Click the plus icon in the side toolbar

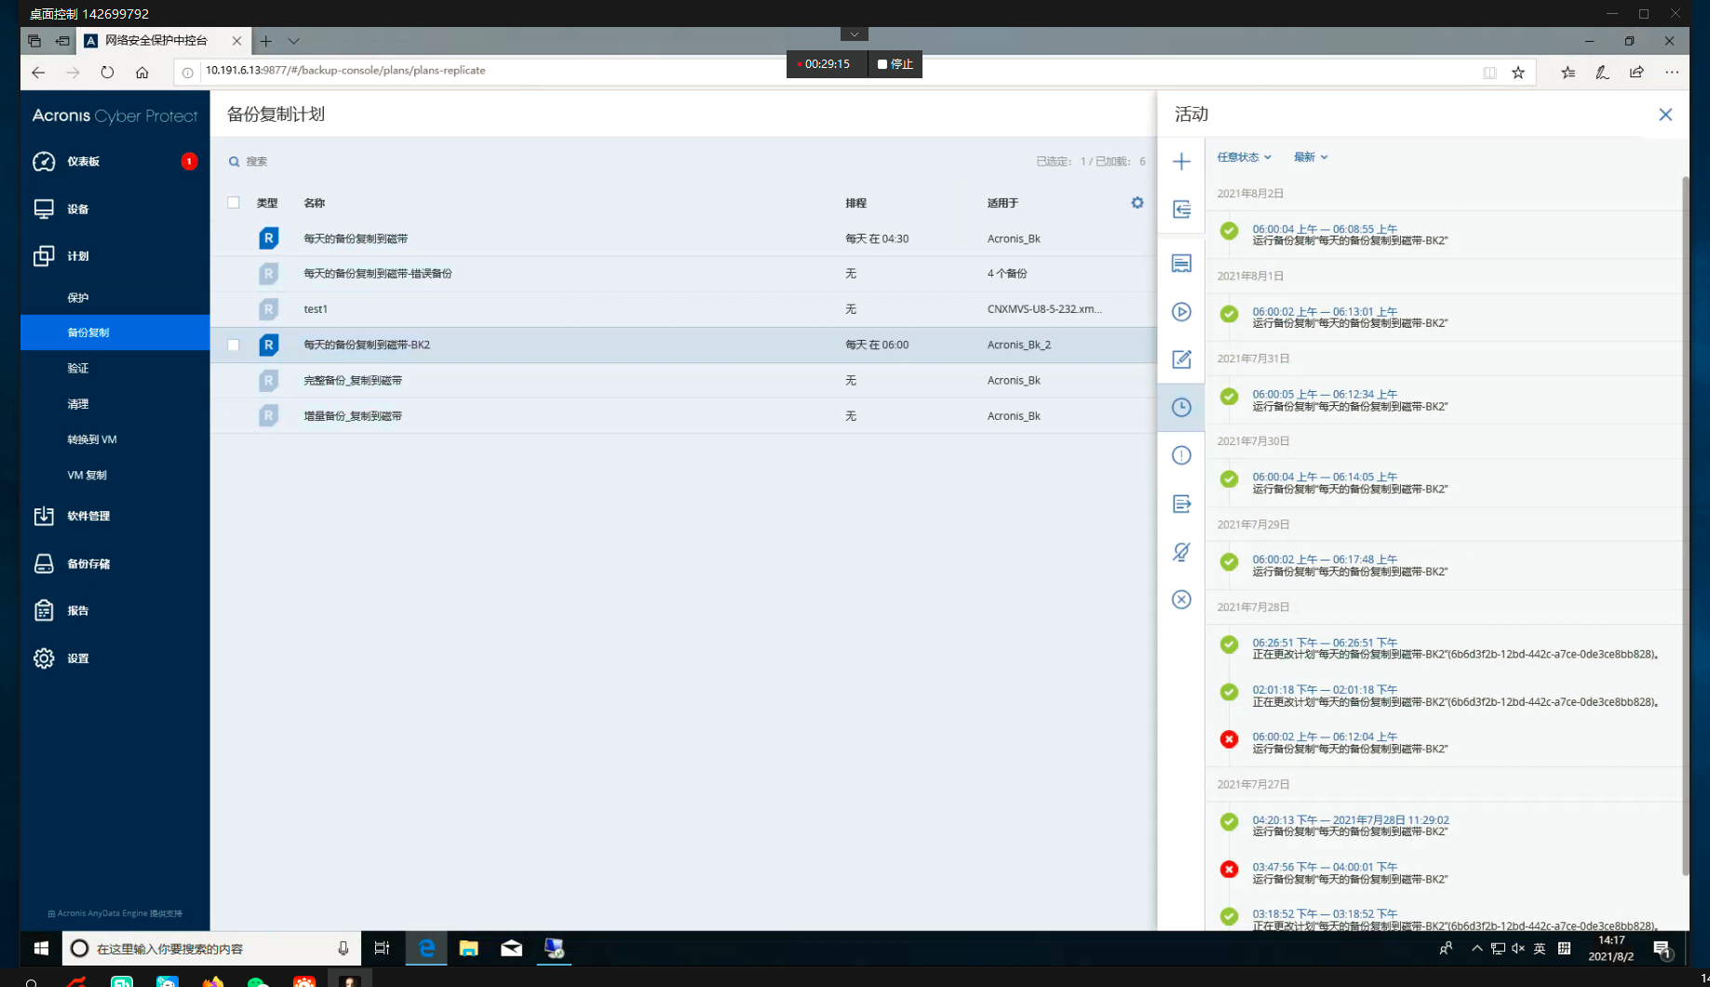[x=1181, y=161]
